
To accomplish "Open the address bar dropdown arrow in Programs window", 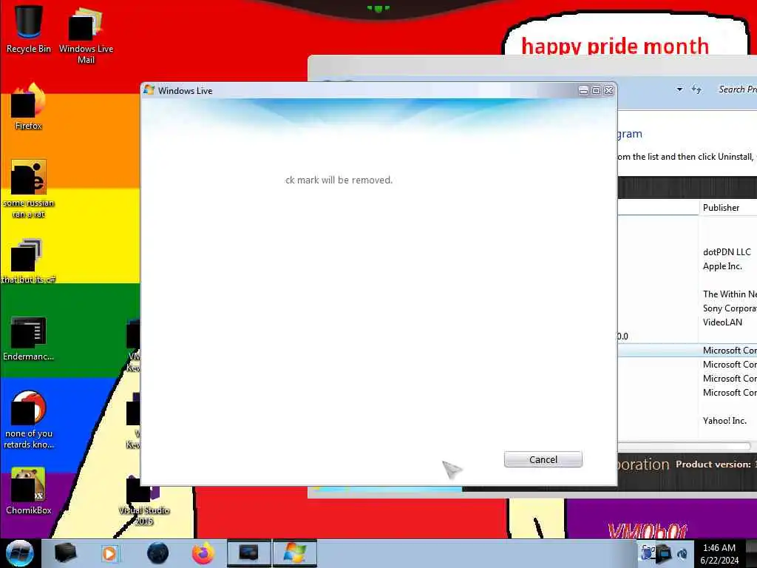I will [679, 89].
